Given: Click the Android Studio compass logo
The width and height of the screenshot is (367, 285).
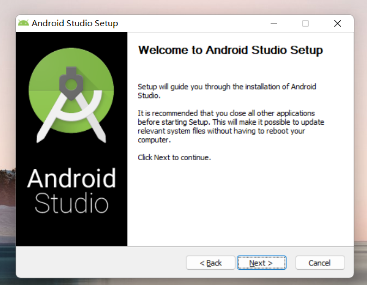Looking at the screenshot, I should point(71,95).
